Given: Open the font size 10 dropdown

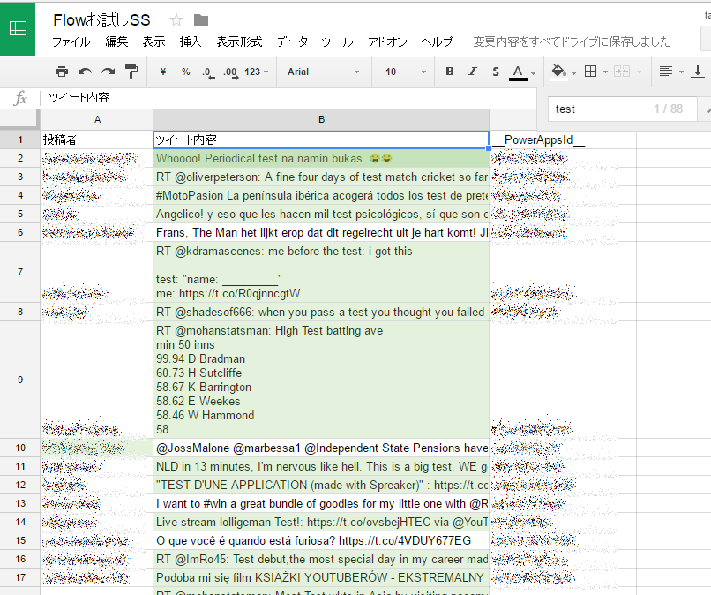Looking at the screenshot, I should tap(406, 72).
